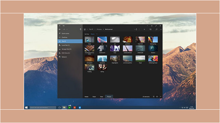Open the View tab
Viewport: 220px width, 123px height.
tap(101, 97)
